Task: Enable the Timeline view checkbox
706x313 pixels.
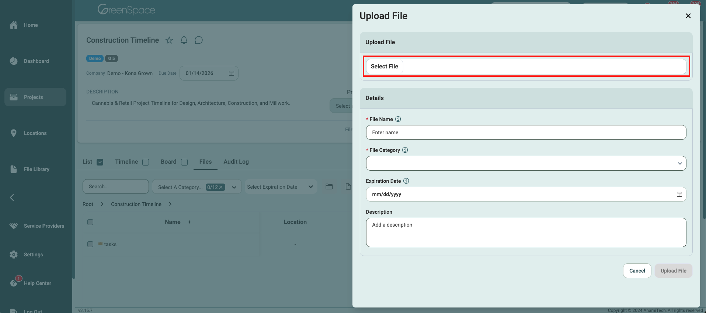Action: click(x=146, y=162)
